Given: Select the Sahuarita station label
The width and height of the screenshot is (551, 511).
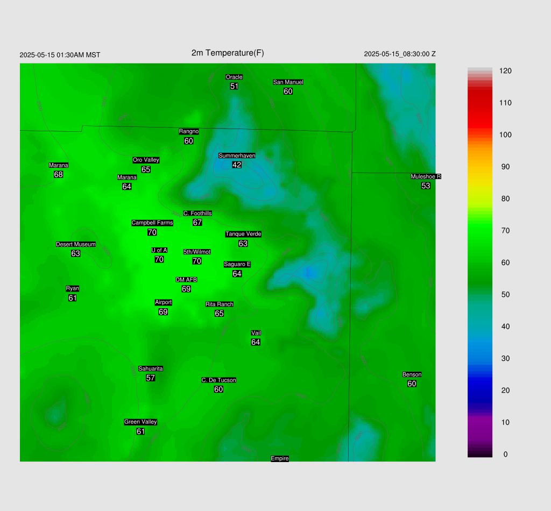Looking at the screenshot, I should click(x=151, y=369).
